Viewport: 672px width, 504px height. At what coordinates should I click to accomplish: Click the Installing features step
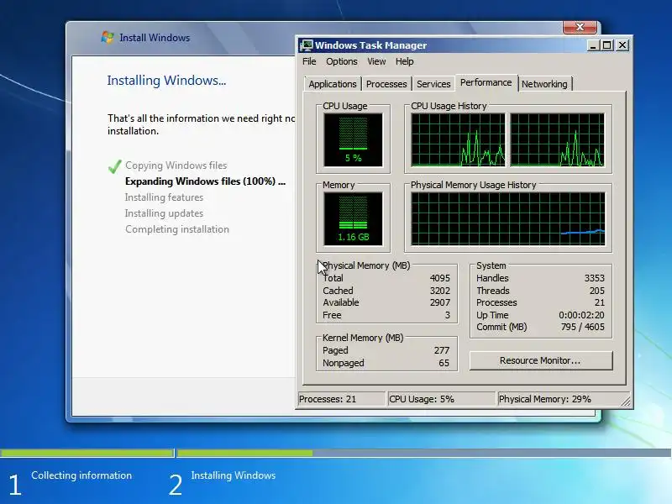pos(164,197)
